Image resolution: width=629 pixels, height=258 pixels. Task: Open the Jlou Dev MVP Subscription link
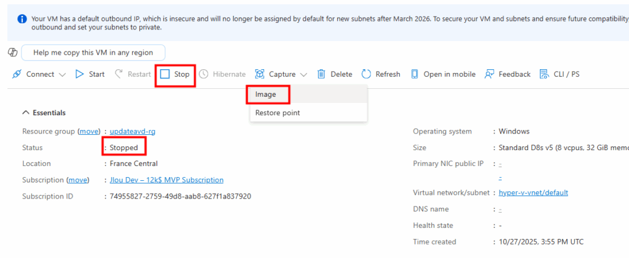coord(166,180)
